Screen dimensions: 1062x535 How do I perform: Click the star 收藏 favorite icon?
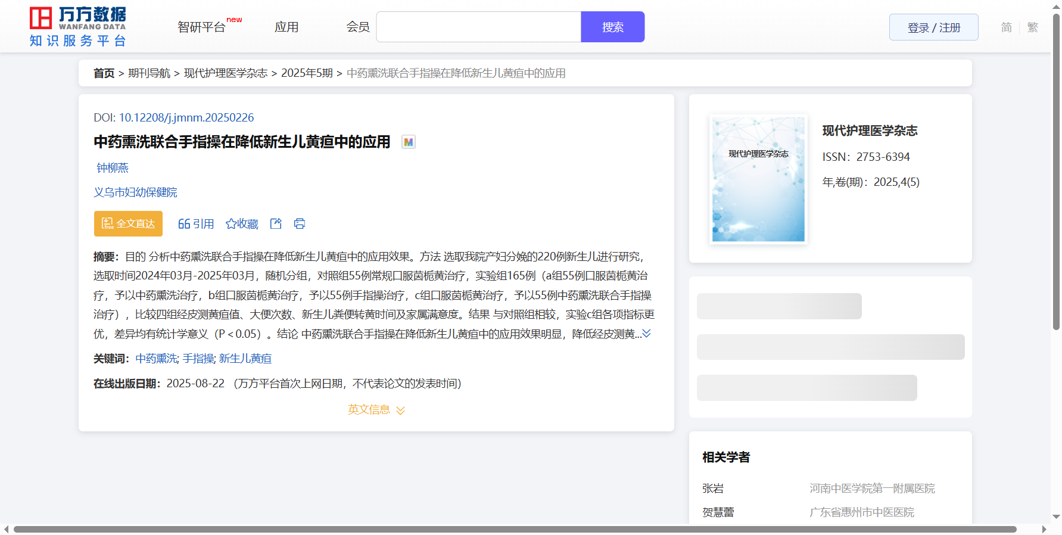231,224
